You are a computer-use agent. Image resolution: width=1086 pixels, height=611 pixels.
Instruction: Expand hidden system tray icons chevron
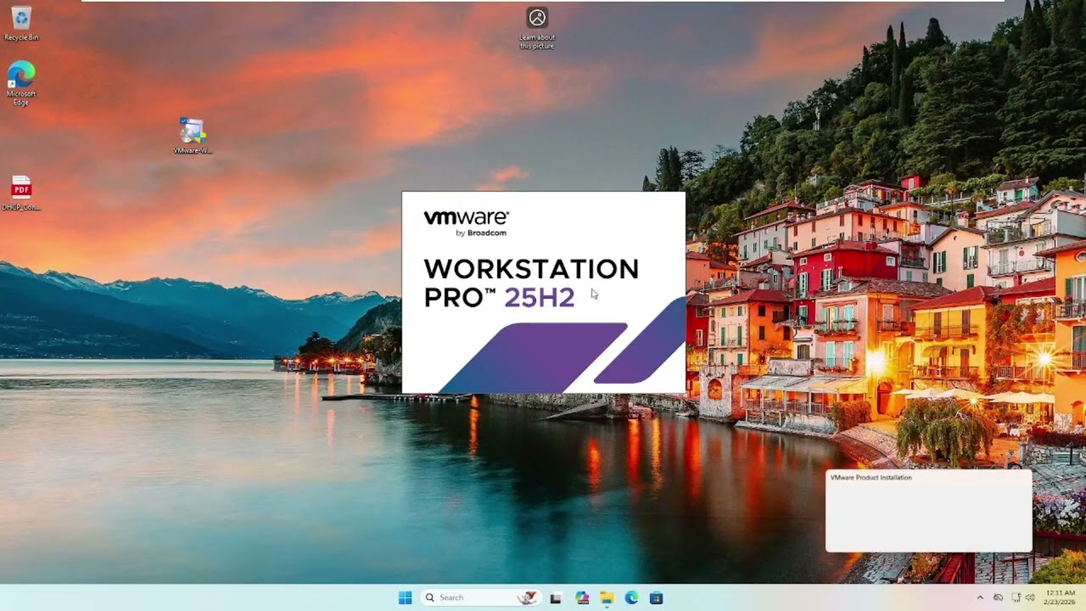pos(980,597)
